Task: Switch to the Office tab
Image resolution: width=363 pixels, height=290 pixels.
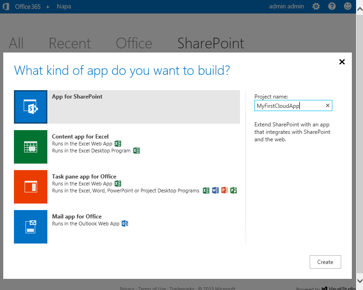Action: click(134, 43)
